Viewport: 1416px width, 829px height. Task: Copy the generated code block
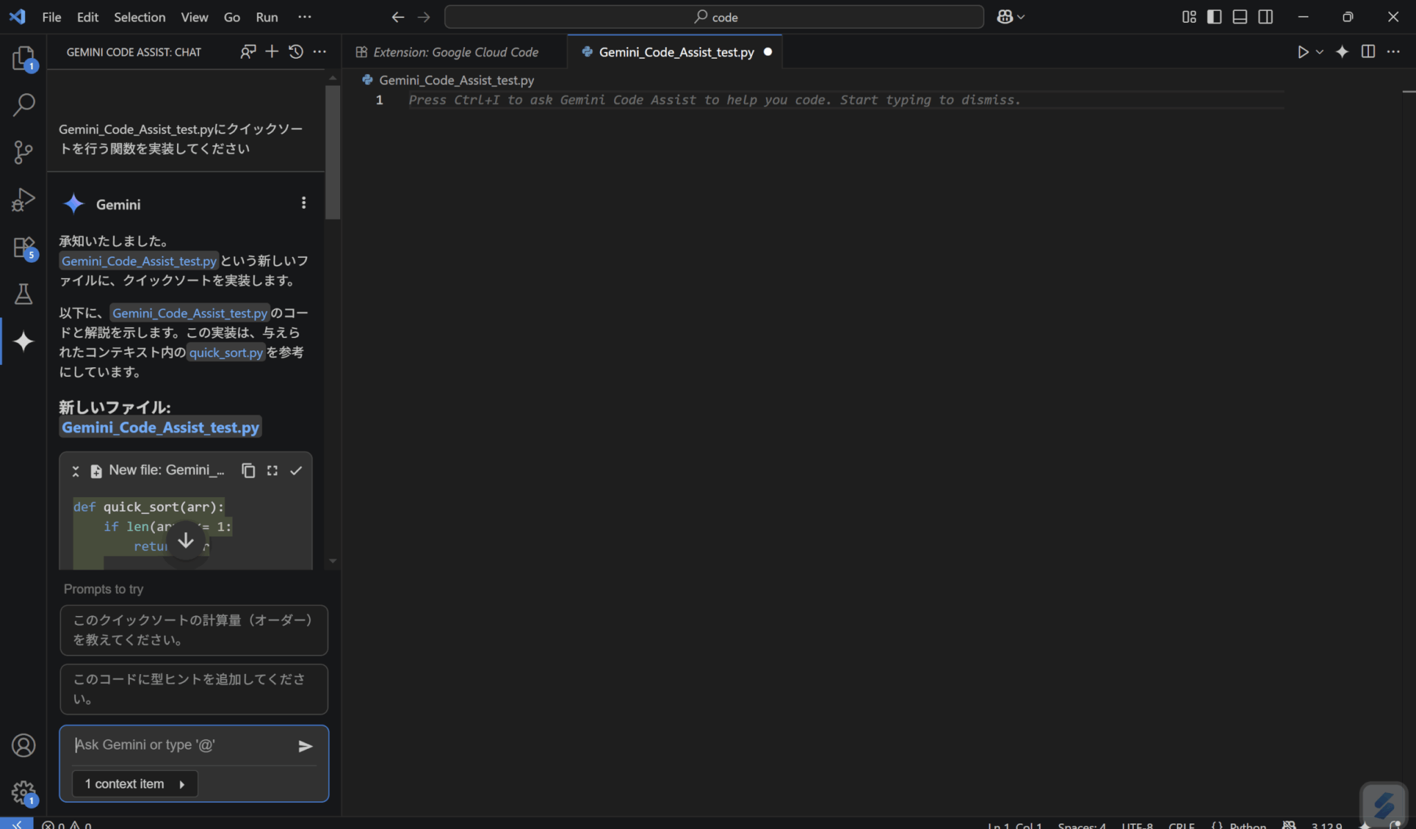tap(248, 470)
